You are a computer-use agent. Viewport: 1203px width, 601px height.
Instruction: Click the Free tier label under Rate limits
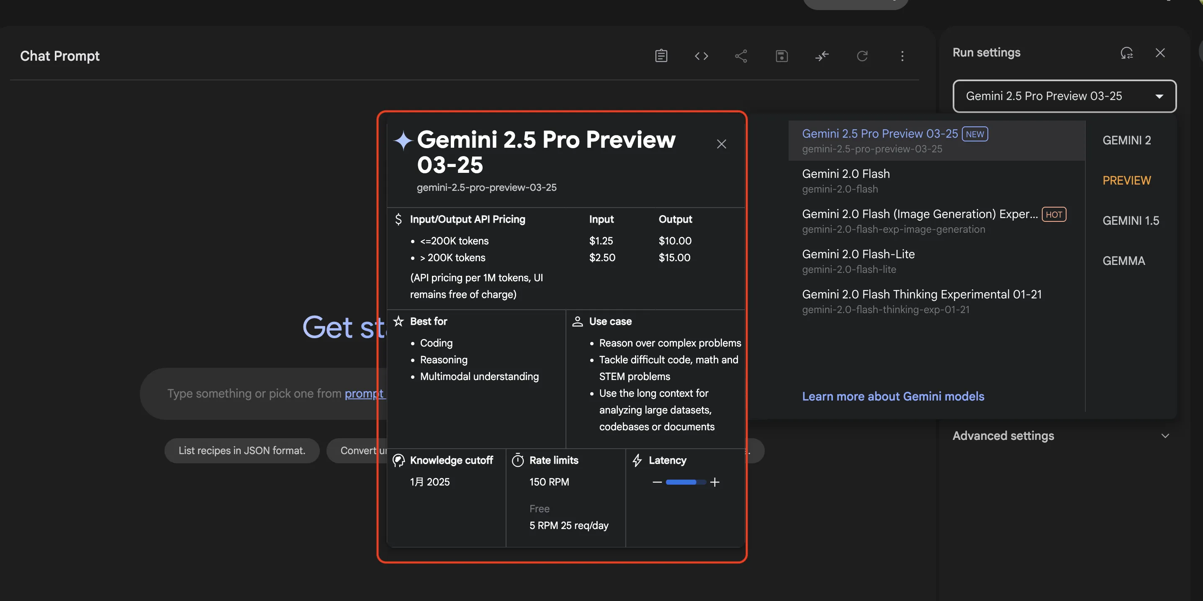coord(539,509)
